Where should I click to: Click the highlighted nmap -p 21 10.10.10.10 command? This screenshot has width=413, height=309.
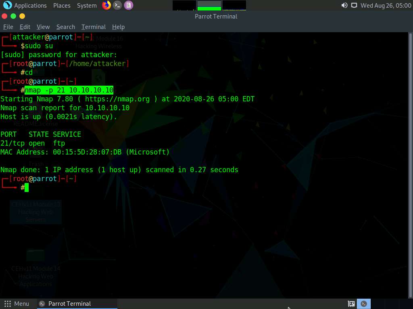click(69, 90)
